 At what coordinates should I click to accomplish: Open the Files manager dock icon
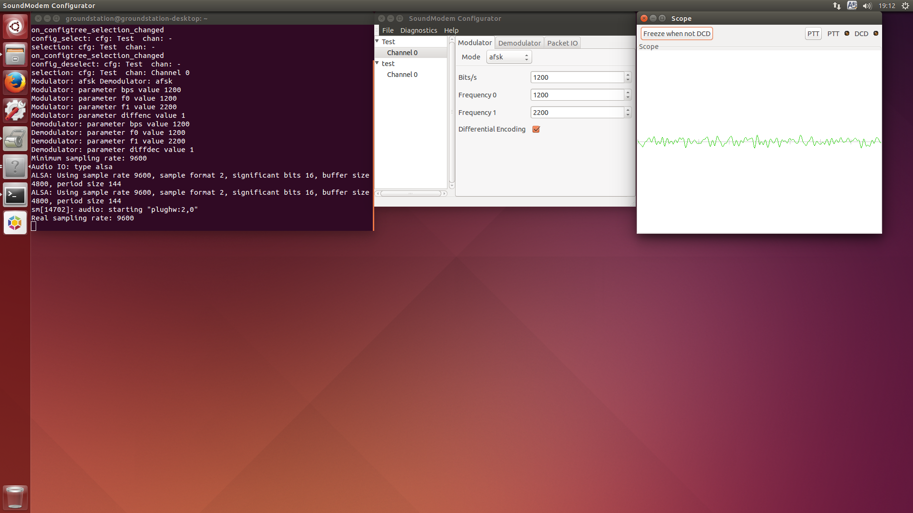(15, 55)
